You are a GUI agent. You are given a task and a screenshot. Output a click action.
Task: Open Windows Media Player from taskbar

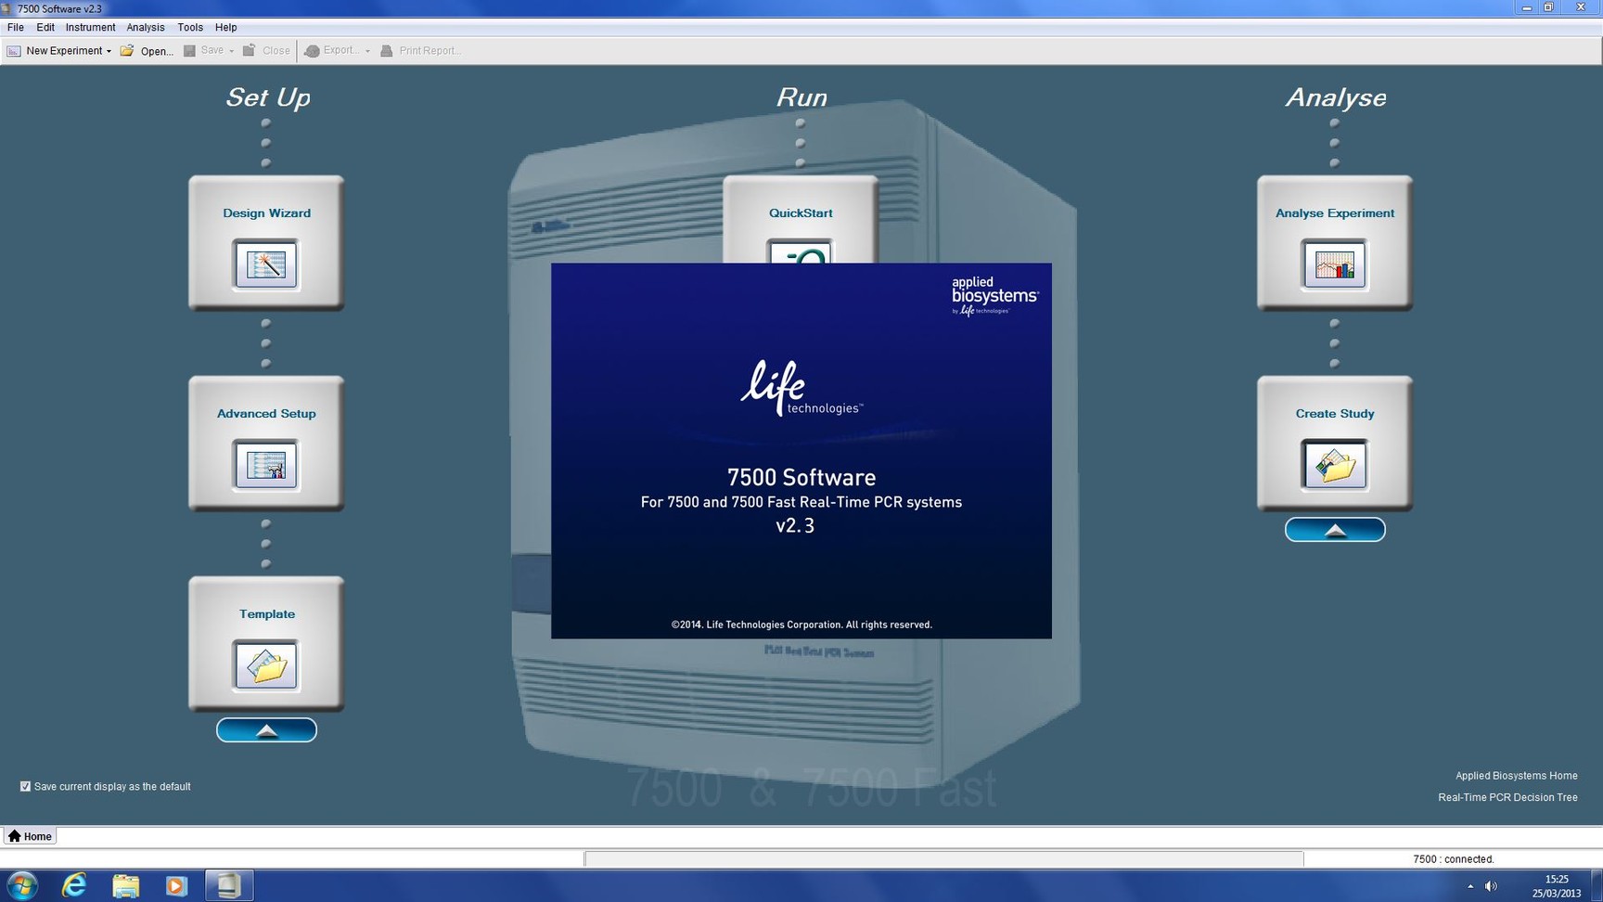tap(176, 885)
